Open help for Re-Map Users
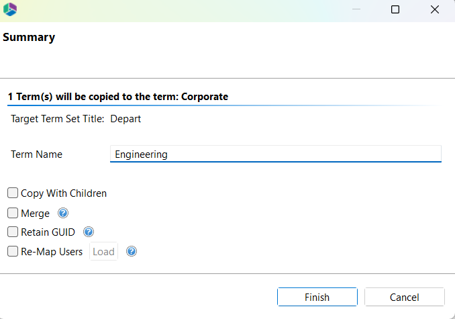The height and width of the screenshot is (319, 455). click(132, 252)
